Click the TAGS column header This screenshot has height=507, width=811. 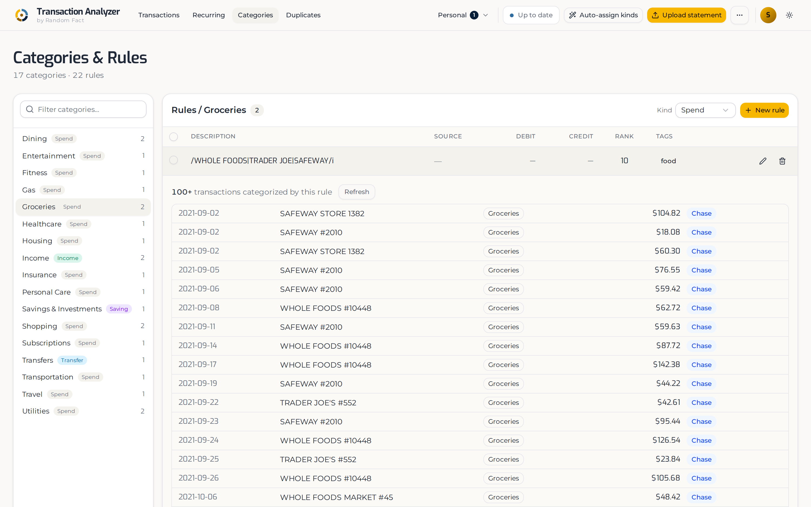point(664,136)
